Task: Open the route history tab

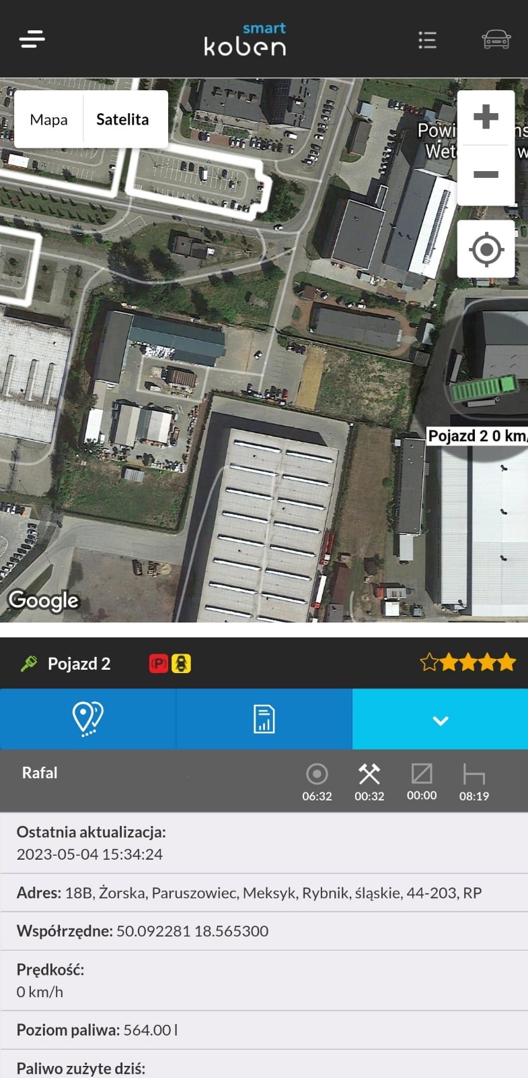Action: coord(87,719)
